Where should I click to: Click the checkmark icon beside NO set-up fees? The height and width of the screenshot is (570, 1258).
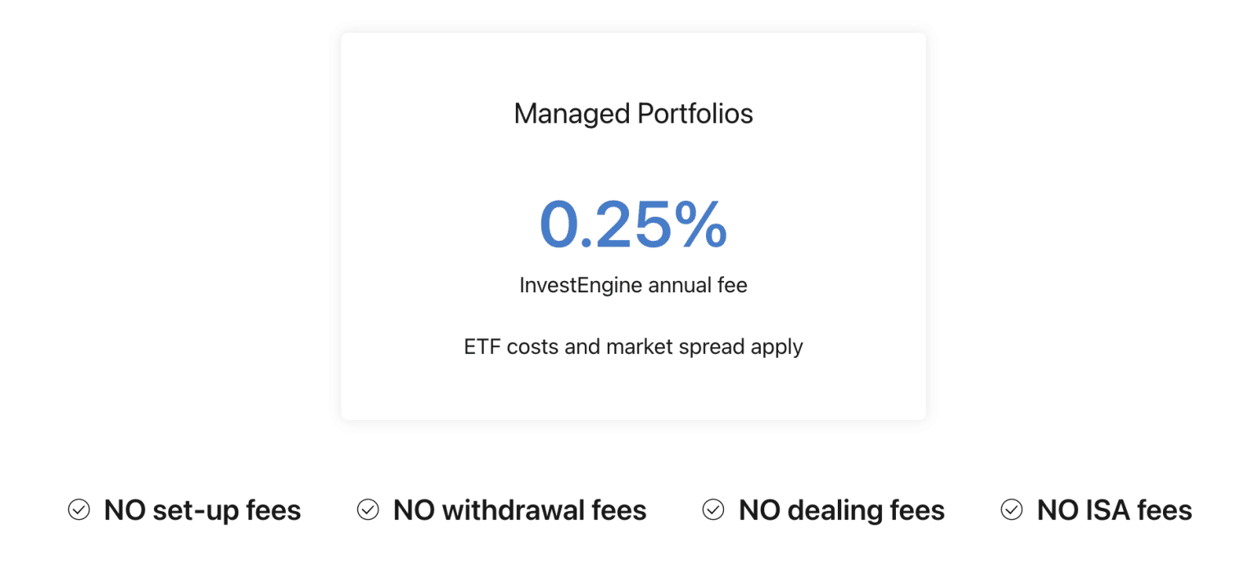coord(79,510)
